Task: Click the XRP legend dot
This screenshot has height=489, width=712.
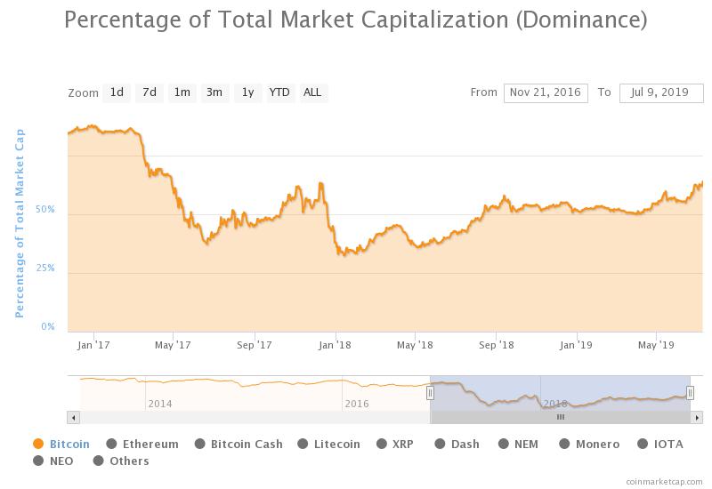Action: coord(382,445)
